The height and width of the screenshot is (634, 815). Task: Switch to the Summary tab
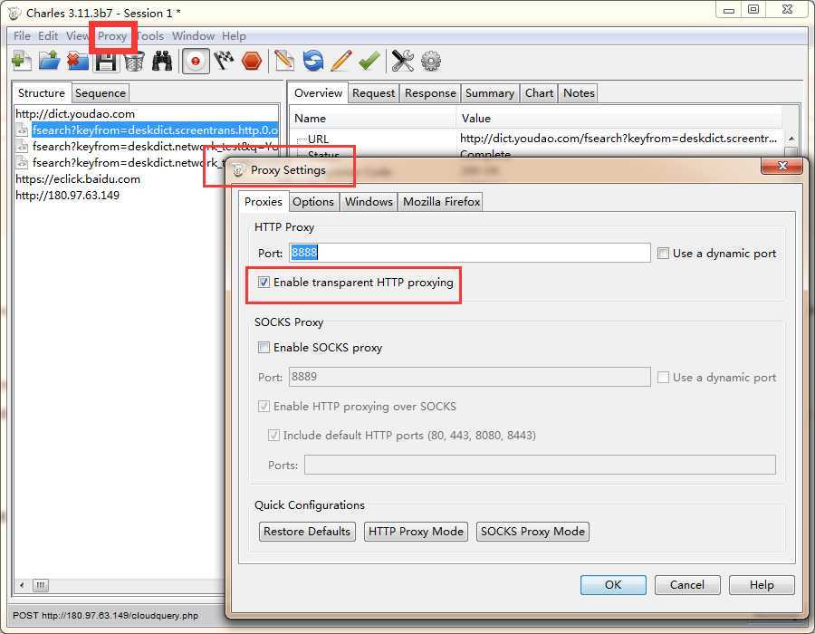click(x=490, y=93)
